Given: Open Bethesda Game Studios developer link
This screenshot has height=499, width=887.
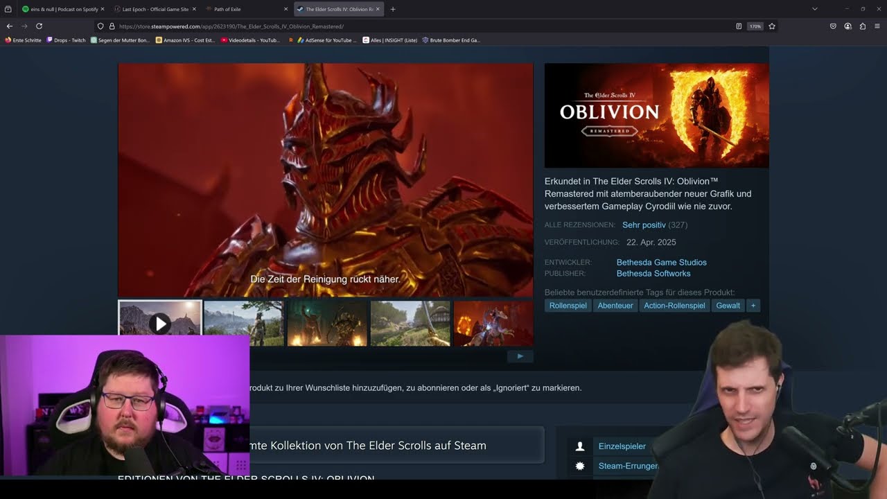Looking at the screenshot, I should [662, 263].
